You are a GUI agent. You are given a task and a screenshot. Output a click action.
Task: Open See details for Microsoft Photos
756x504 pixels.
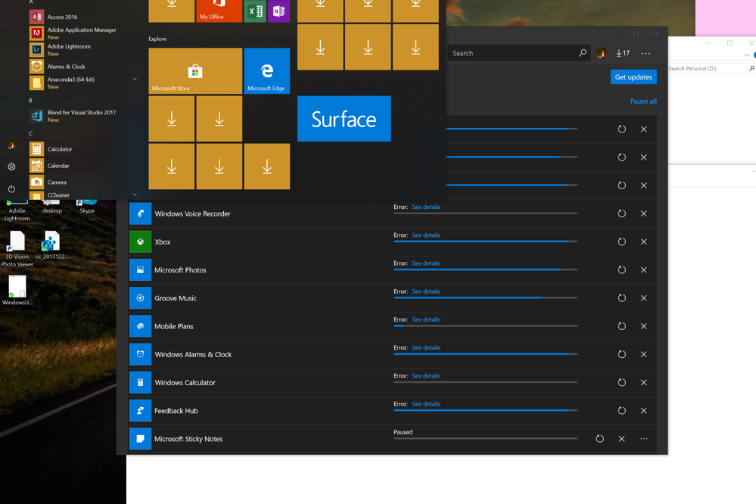click(426, 263)
